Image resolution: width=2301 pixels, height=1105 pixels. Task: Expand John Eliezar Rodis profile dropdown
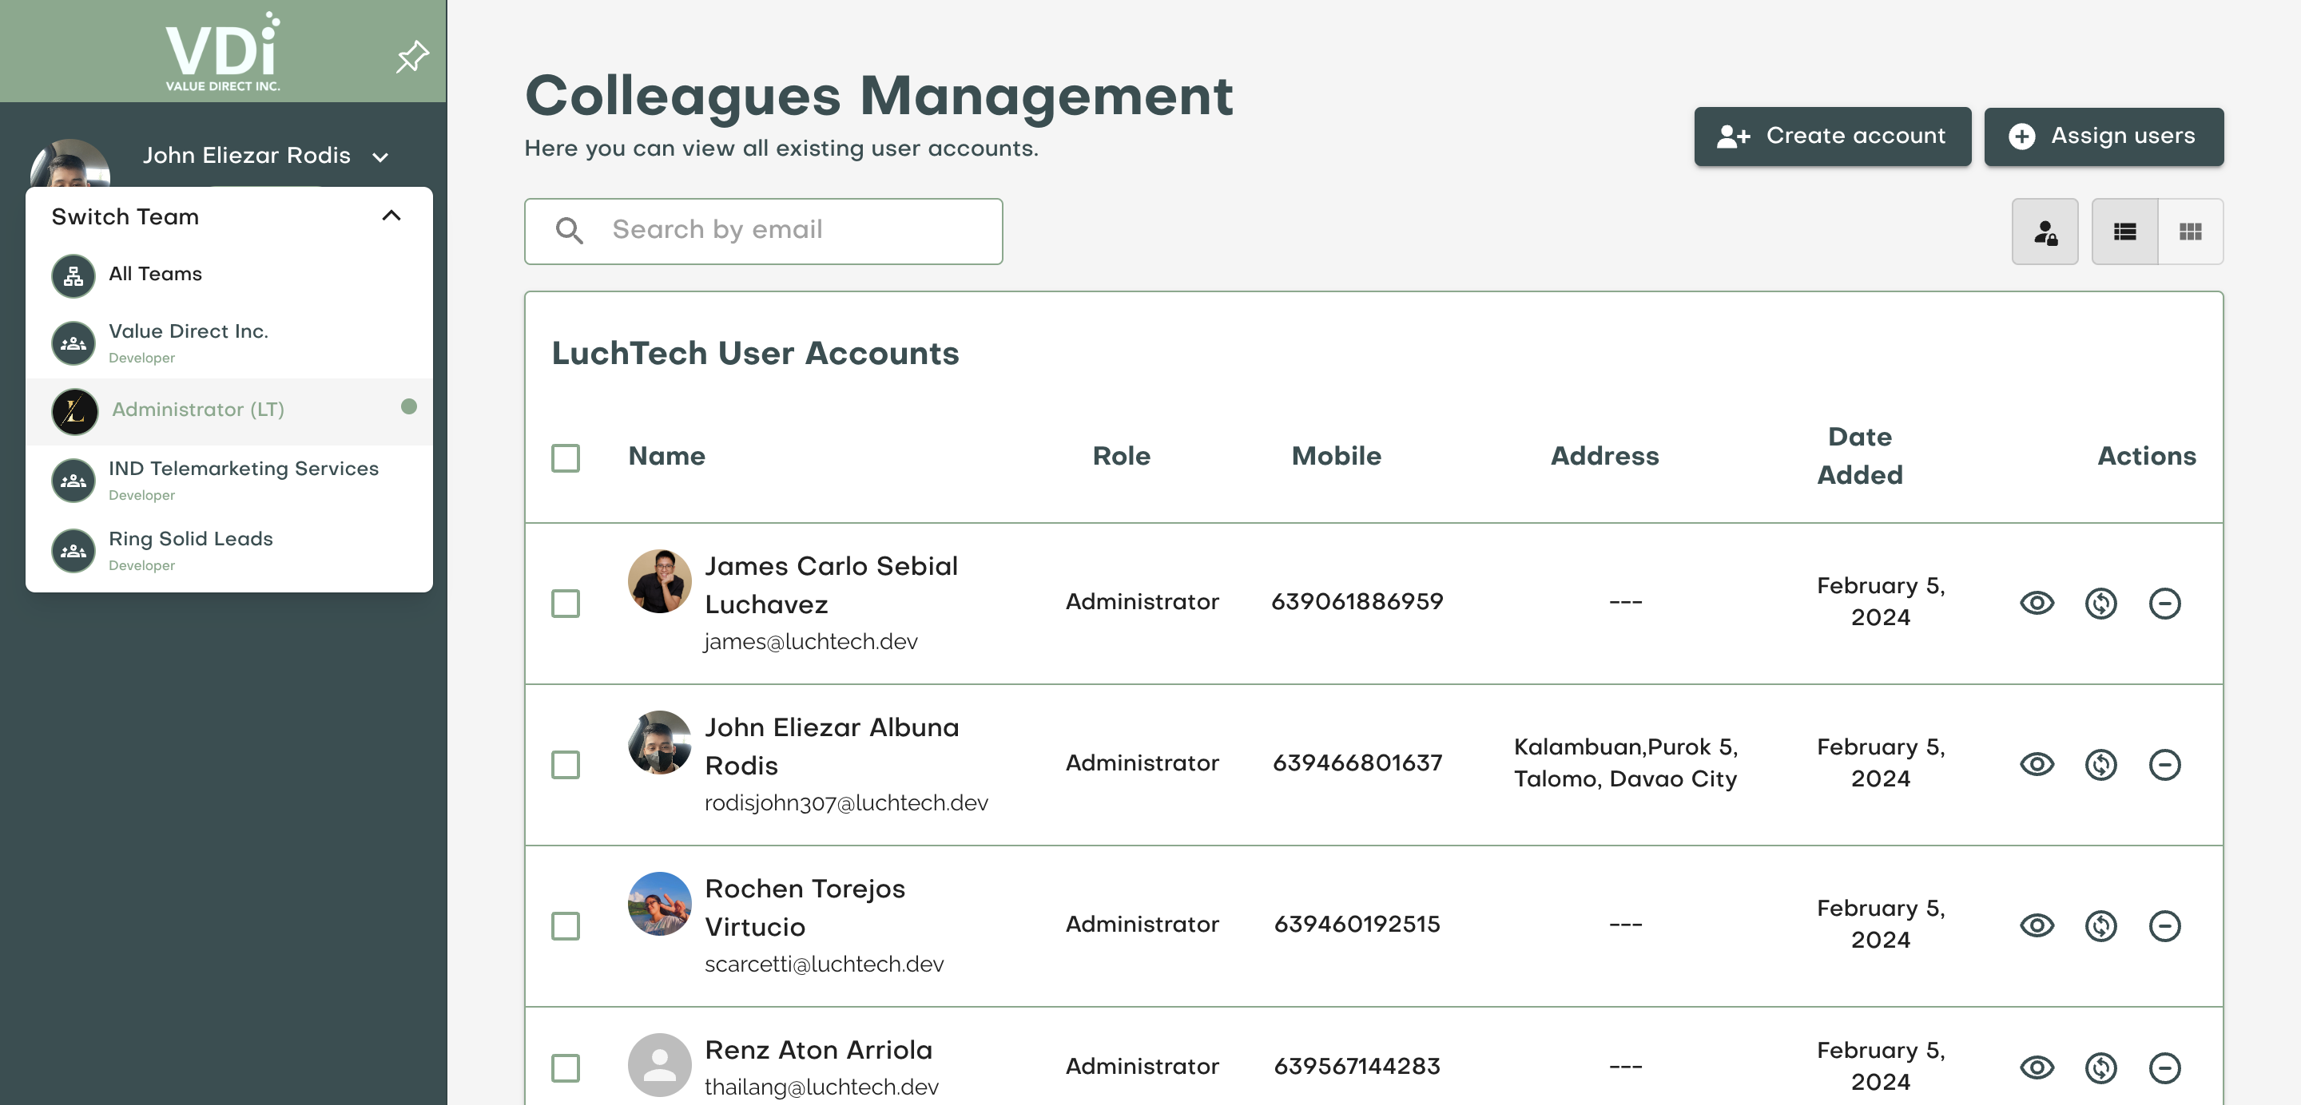click(x=380, y=157)
